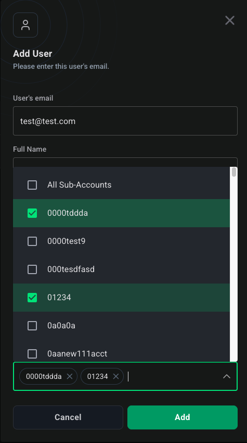Remove the 0000tddda tag via its X
The image size is (247, 443).
pos(69,376)
